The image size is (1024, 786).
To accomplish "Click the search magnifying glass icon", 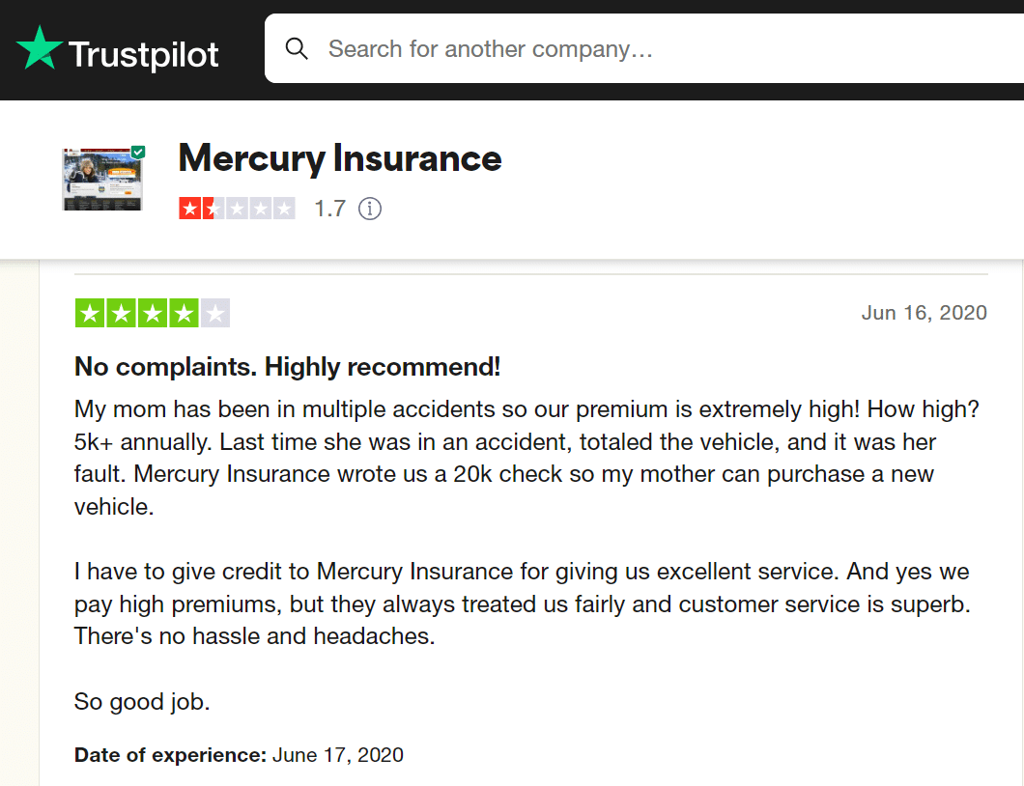I will 297,48.
